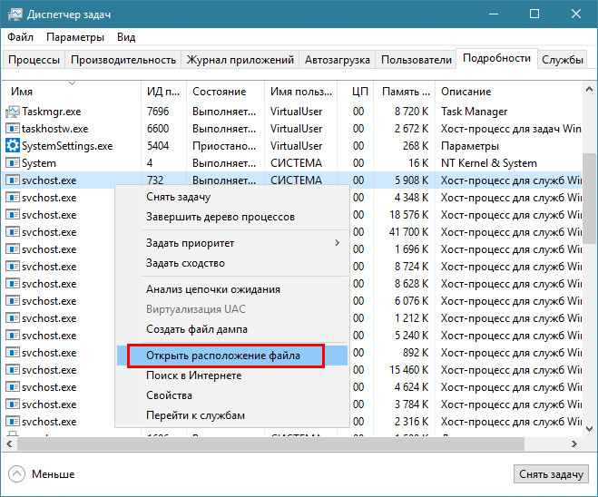Click the scroll-right arrow of the horizontal scrollbar
Screen dimensions: 598x497
pos(574,444)
